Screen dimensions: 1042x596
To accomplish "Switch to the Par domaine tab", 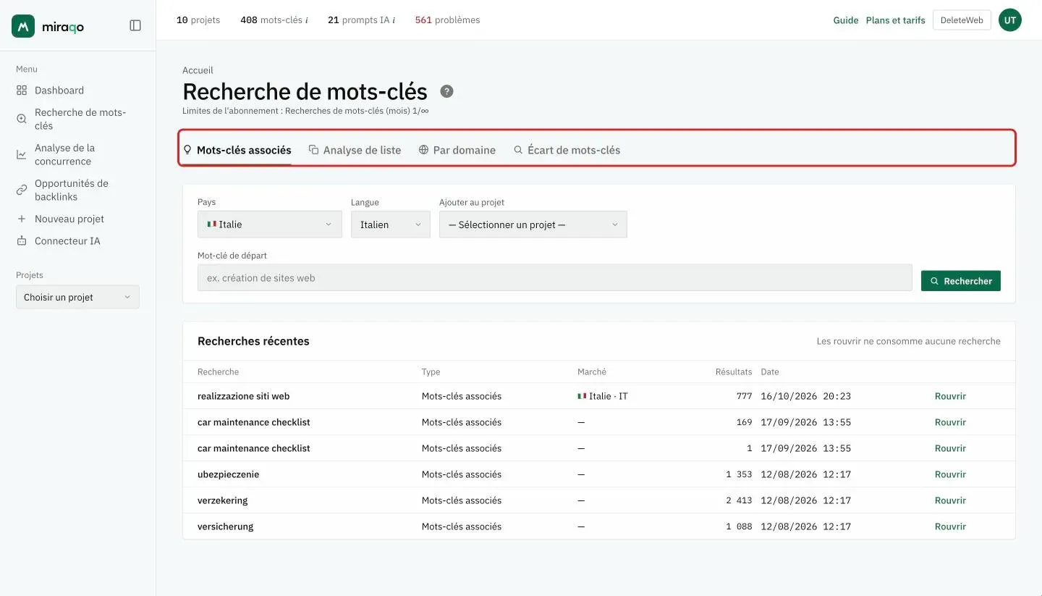I will click(x=457, y=150).
